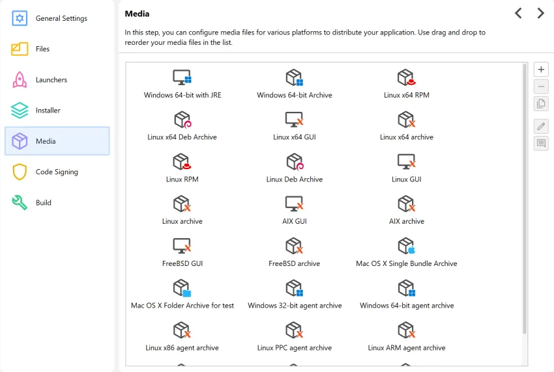Select the Linux RPM media item
Viewport: 554px width, 372px height.
(182, 168)
